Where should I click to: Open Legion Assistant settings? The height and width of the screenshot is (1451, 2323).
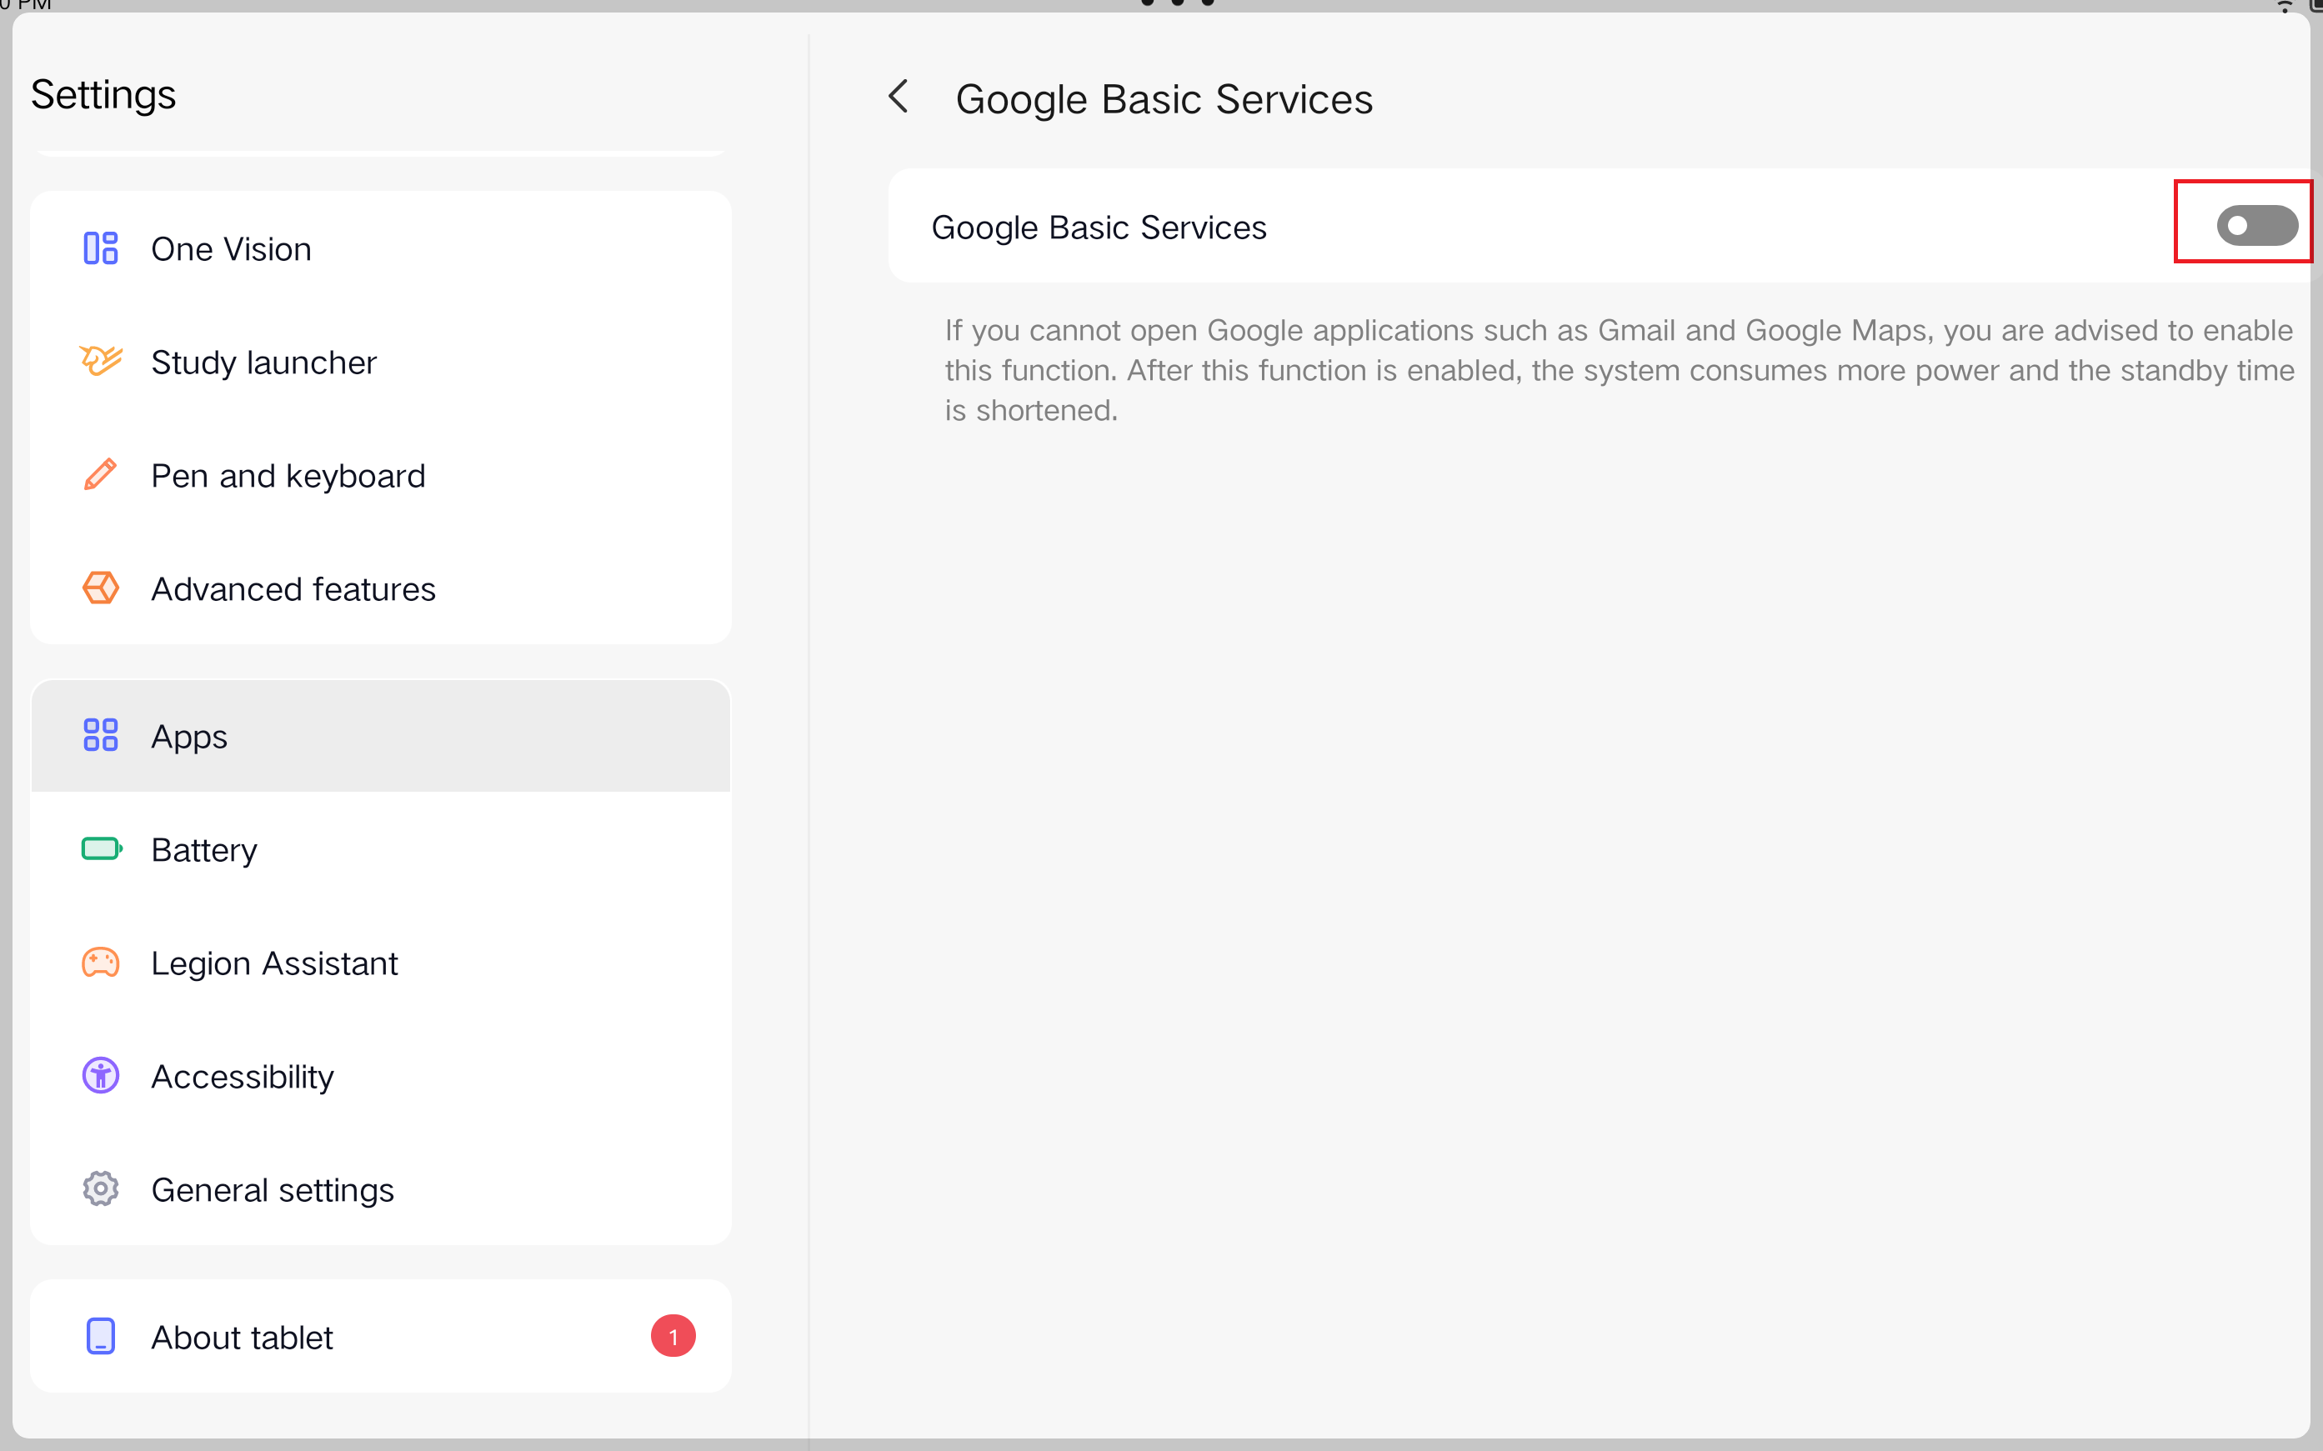[x=273, y=963]
